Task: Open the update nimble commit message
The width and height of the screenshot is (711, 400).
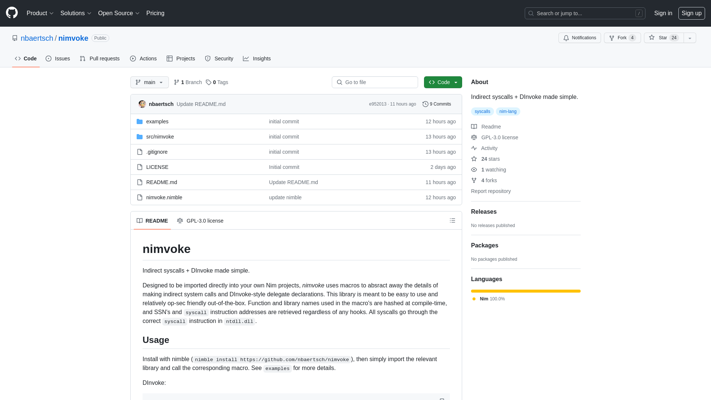Action: point(285,197)
